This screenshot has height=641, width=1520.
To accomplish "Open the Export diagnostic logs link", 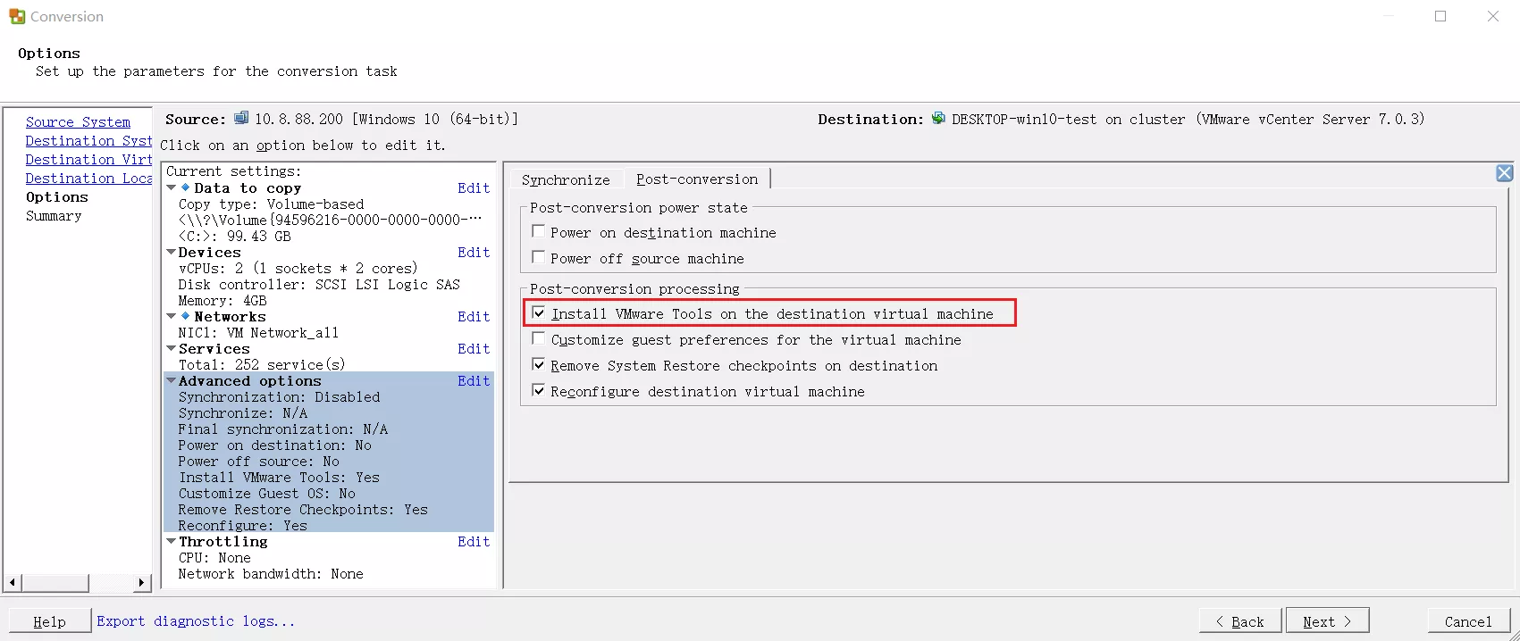I will click(196, 621).
